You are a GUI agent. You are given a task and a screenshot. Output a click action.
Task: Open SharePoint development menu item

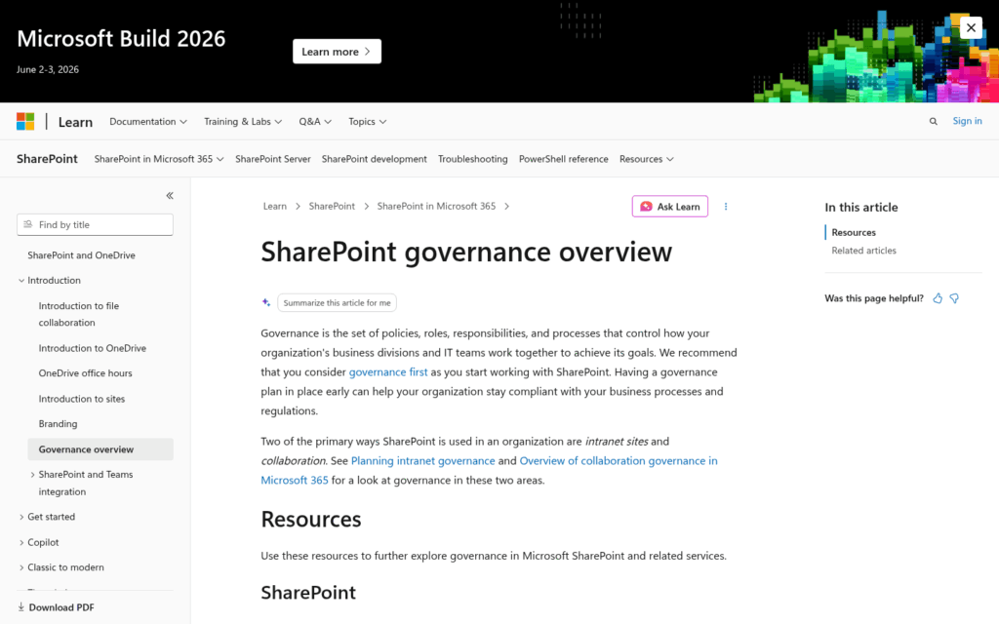coord(374,159)
